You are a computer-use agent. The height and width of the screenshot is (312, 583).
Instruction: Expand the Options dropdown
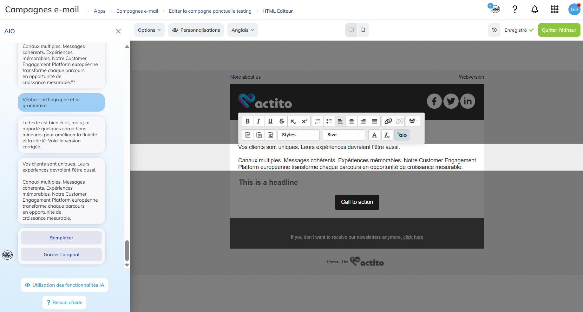click(149, 30)
